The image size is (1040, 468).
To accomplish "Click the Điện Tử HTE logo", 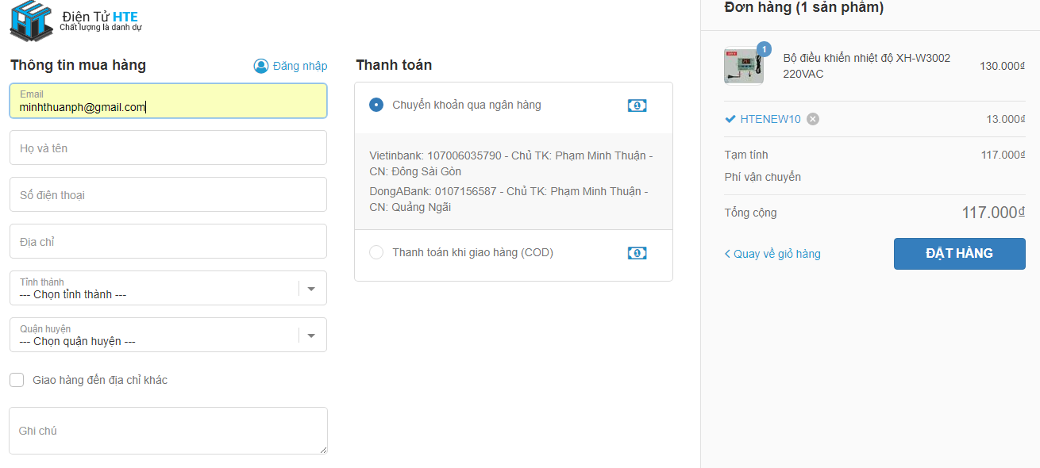I will click(x=75, y=21).
